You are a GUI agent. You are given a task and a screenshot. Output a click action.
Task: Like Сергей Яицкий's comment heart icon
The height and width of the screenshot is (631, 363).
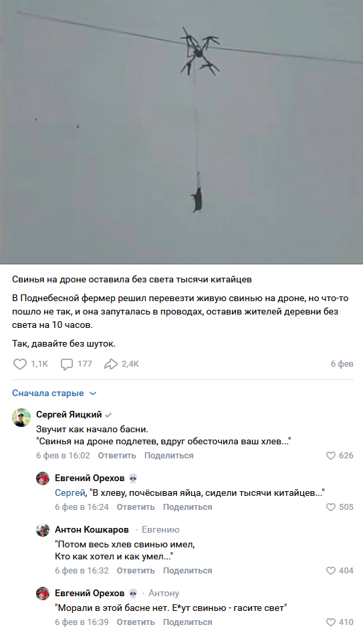tap(330, 456)
